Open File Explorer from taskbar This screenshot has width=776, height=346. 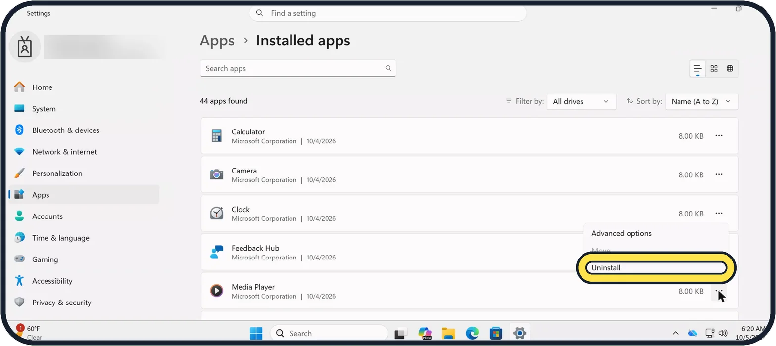(x=448, y=333)
